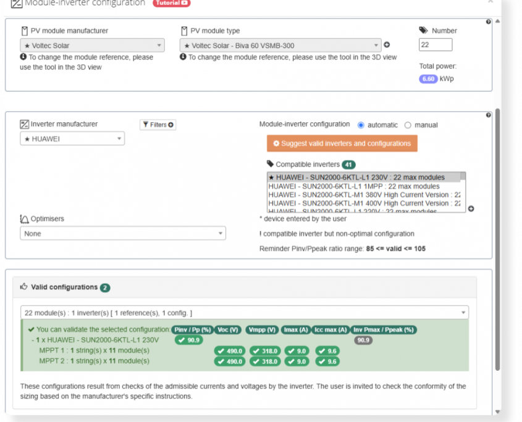Click the tag icon beside Number
The image size is (522, 422).
[423, 30]
